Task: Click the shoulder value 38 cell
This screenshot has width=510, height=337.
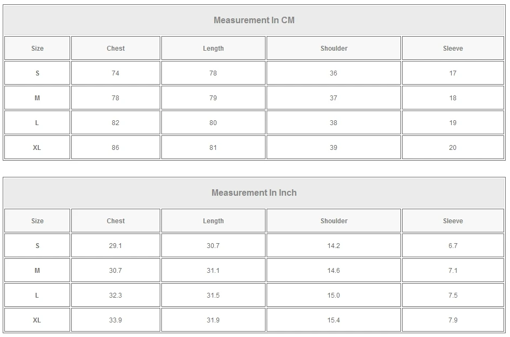Action: 334,123
